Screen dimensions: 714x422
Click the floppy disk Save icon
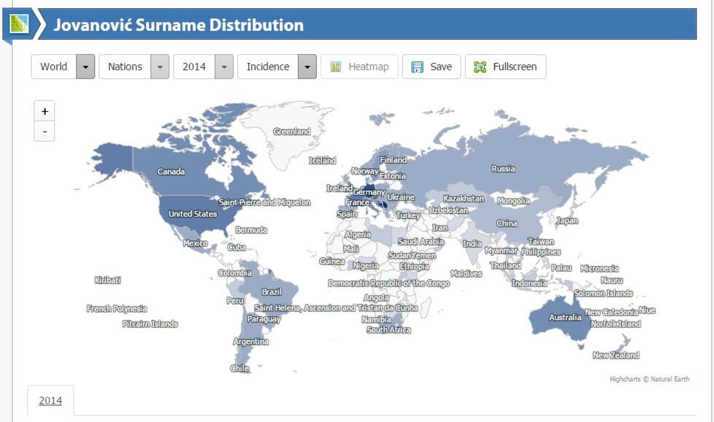[x=417, y=67]
